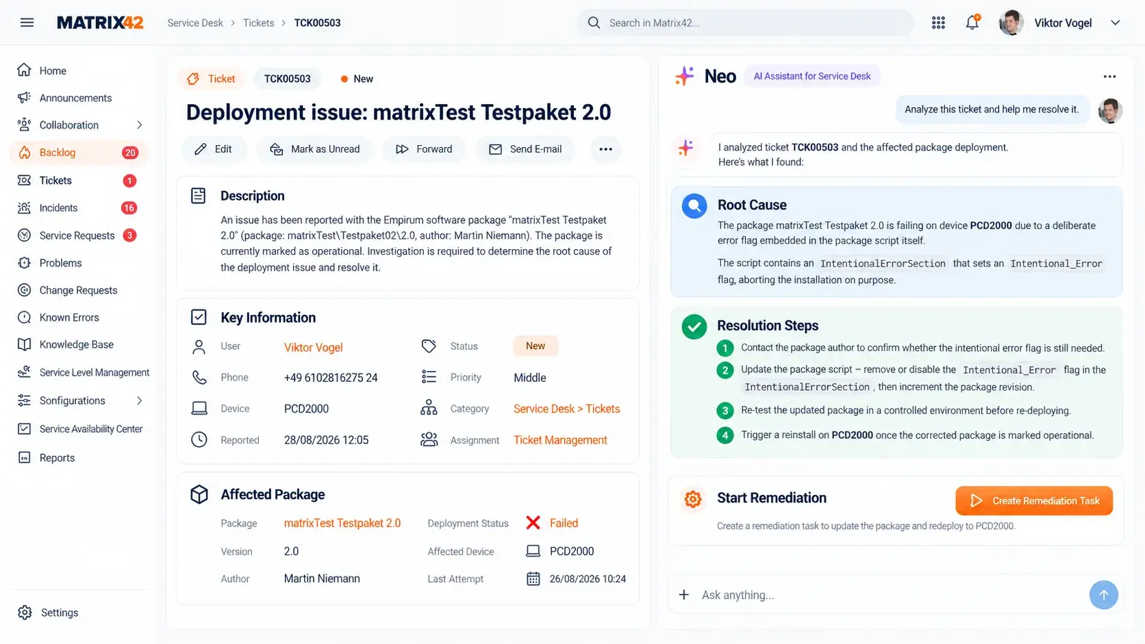Follow the Ticket Management assignment link
This screenshot has width=1145, height=644.
tap(560, 440)
